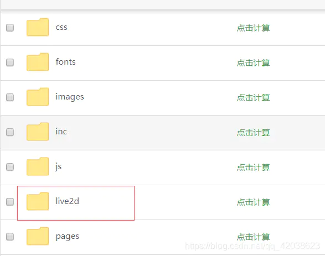The width and height of the screenshot is (325, 256).
Task: Open the fonts folder icon
Action: pos(38,62)
